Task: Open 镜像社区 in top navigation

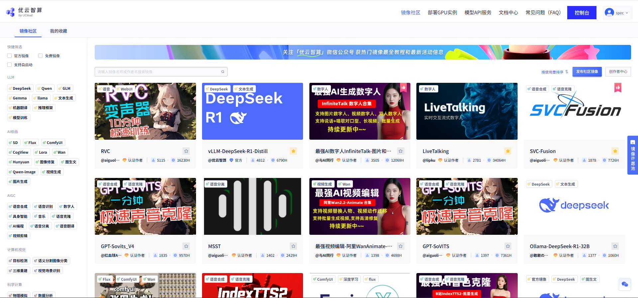Action: pyautogui.click(x=410, y=13)
